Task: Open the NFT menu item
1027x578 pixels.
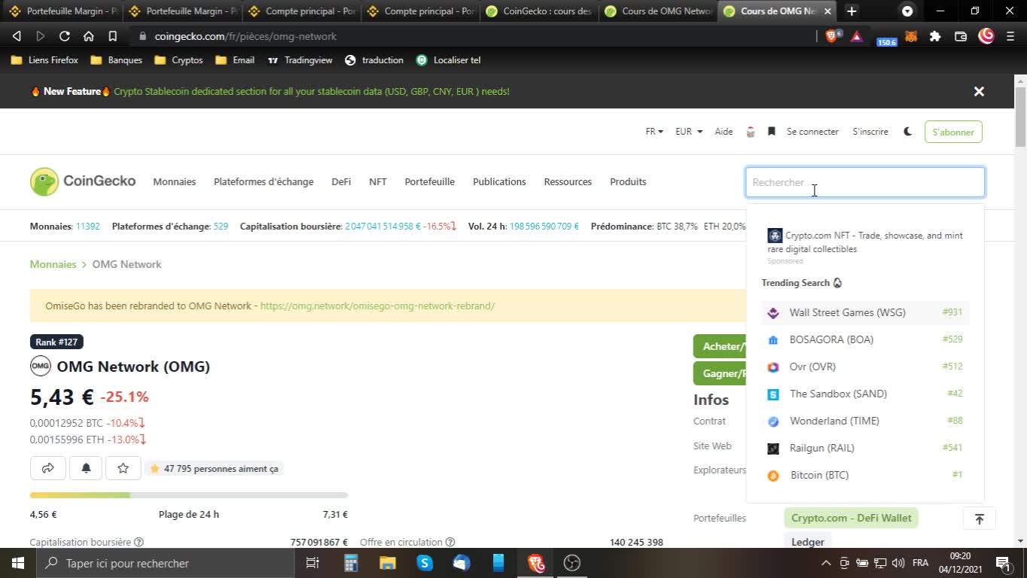Action: tap(378, 181)
